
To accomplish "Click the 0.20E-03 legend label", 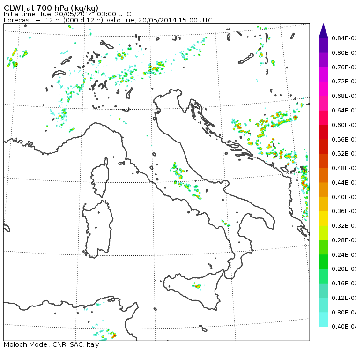I will (x=344, y=269).
